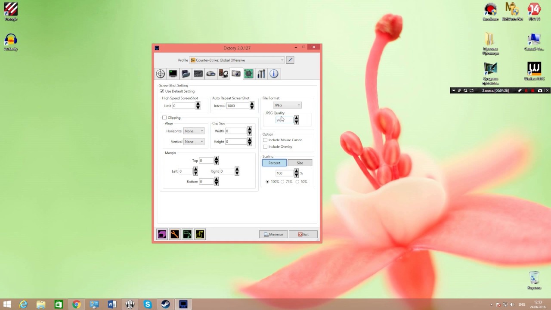This screenshot has height=310, width=551.
Task: Open the Video settings monitor tab
Action: click(173, 74)
